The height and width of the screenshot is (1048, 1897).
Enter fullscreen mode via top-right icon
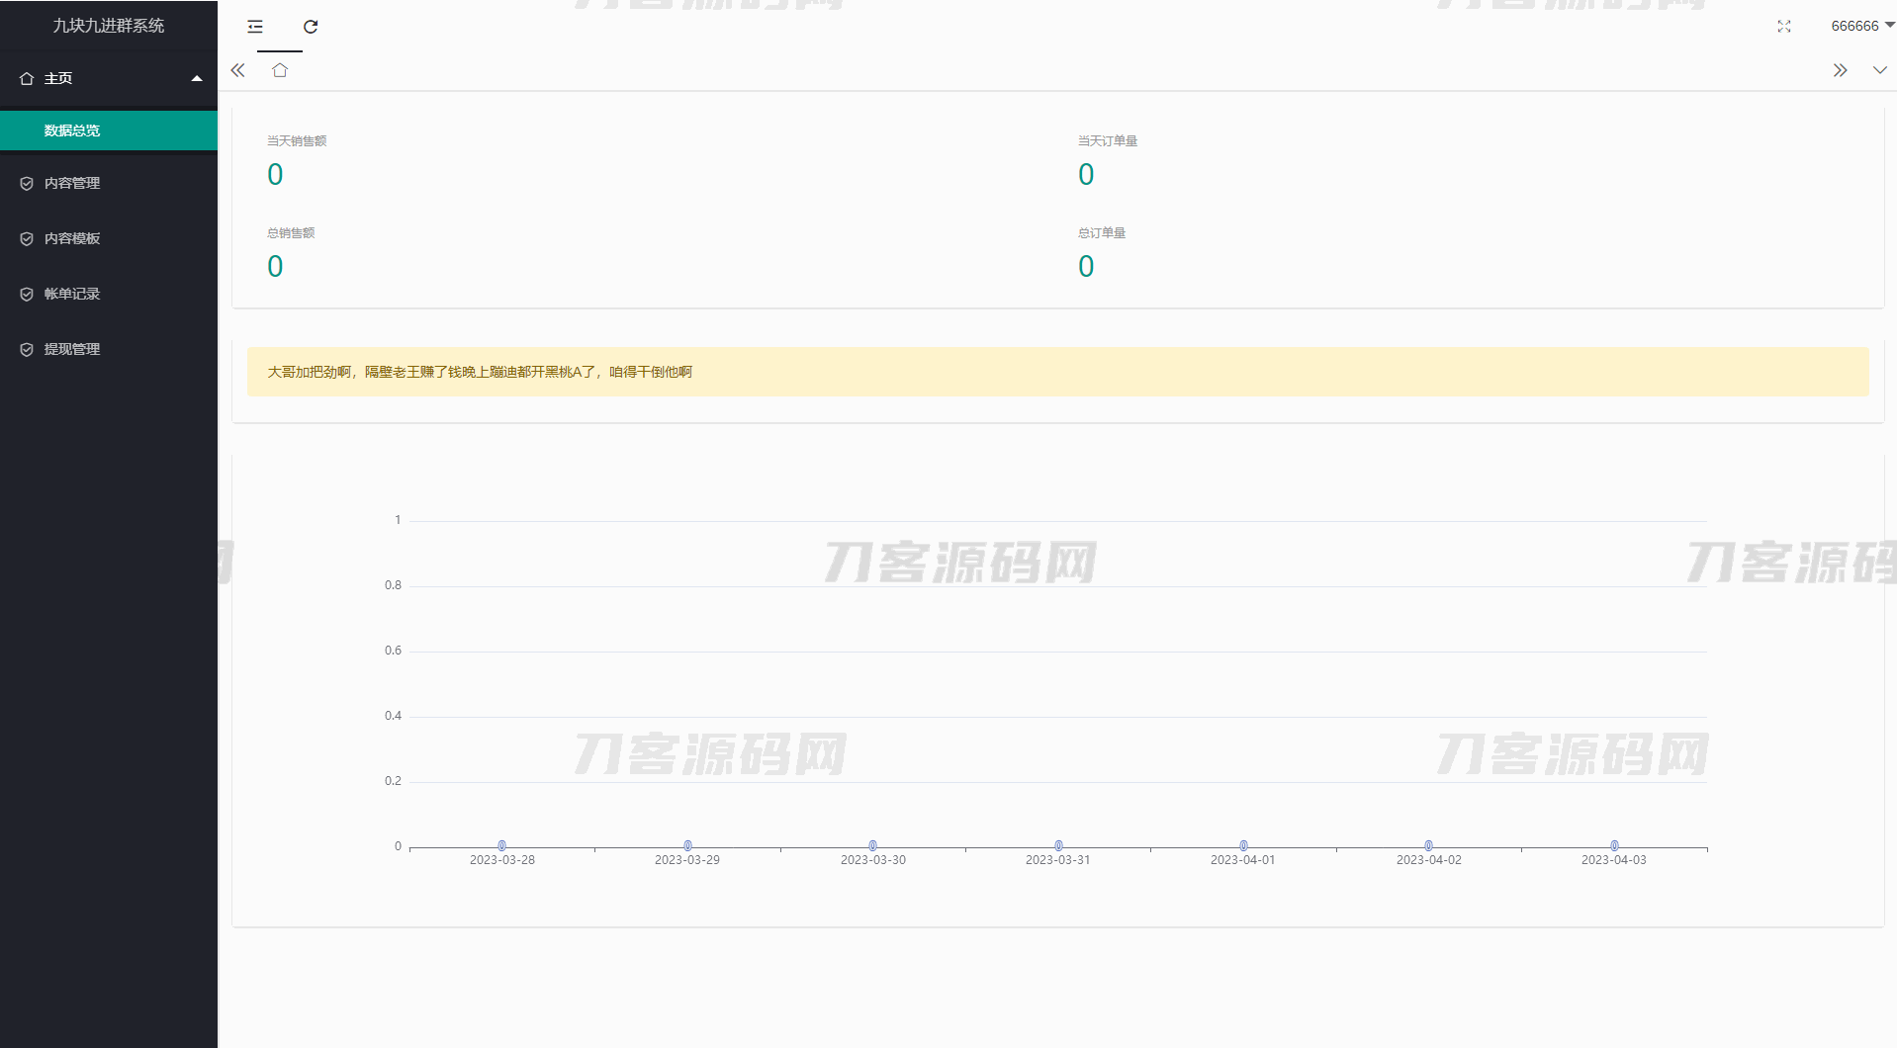pyautogui.click(x=1783, y=27)
